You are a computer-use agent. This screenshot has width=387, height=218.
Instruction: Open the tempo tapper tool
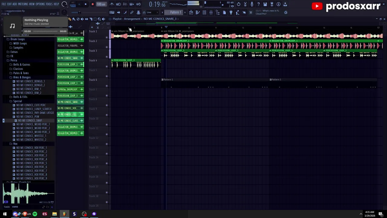click(238, 12)
